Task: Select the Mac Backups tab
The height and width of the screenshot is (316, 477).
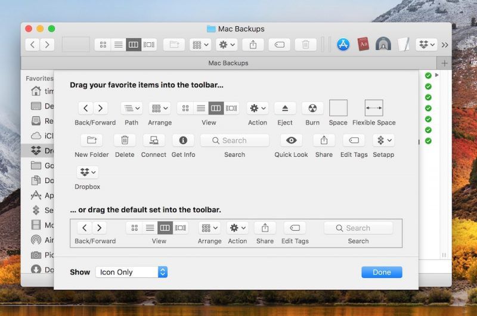Action: (228, 63)
